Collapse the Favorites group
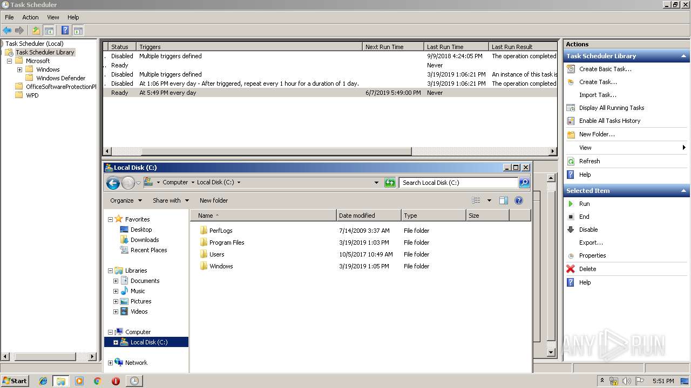The width and height of the screenshot is (691, 388). coord(110,219)
